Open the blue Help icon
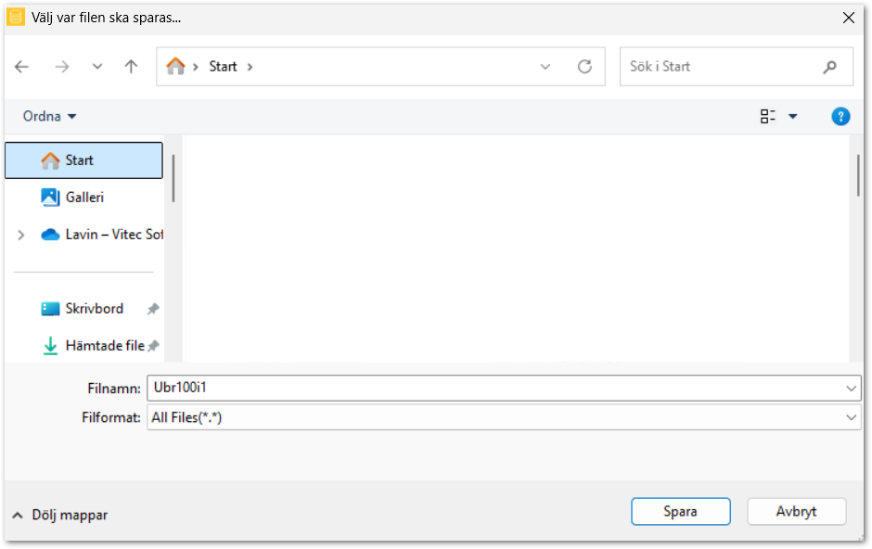This screenshot has height=549, width=872. tap(840, 116)
